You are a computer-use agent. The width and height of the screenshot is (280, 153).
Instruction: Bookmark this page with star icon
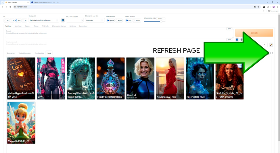coord(258,7)
